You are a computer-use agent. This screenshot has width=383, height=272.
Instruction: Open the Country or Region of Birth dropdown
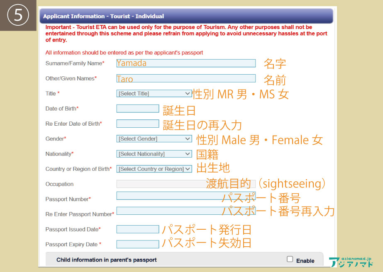(x=154, y=169)
